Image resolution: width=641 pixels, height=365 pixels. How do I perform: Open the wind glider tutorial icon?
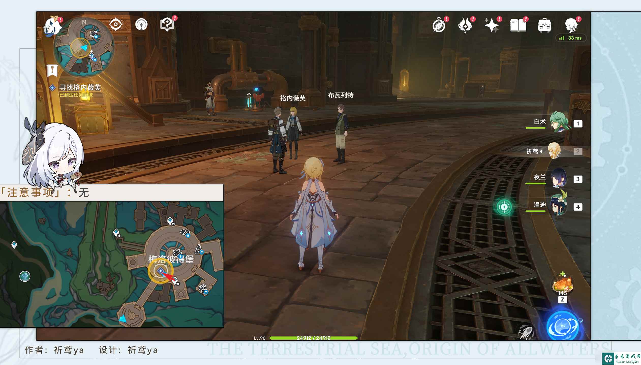pos(141,25)
